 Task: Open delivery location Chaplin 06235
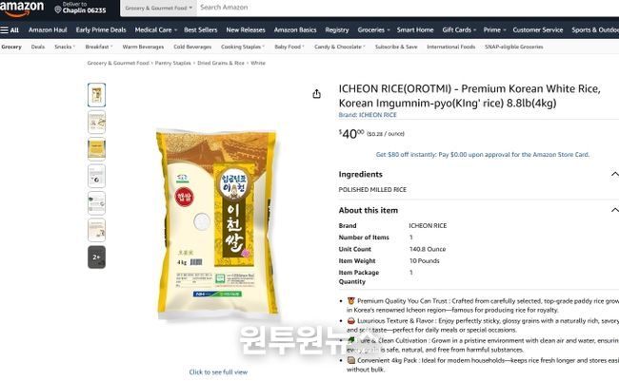(81, 8)
